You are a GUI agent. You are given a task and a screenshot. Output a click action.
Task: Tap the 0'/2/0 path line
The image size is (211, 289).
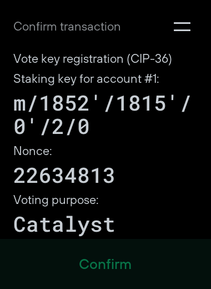click(52, 127)
